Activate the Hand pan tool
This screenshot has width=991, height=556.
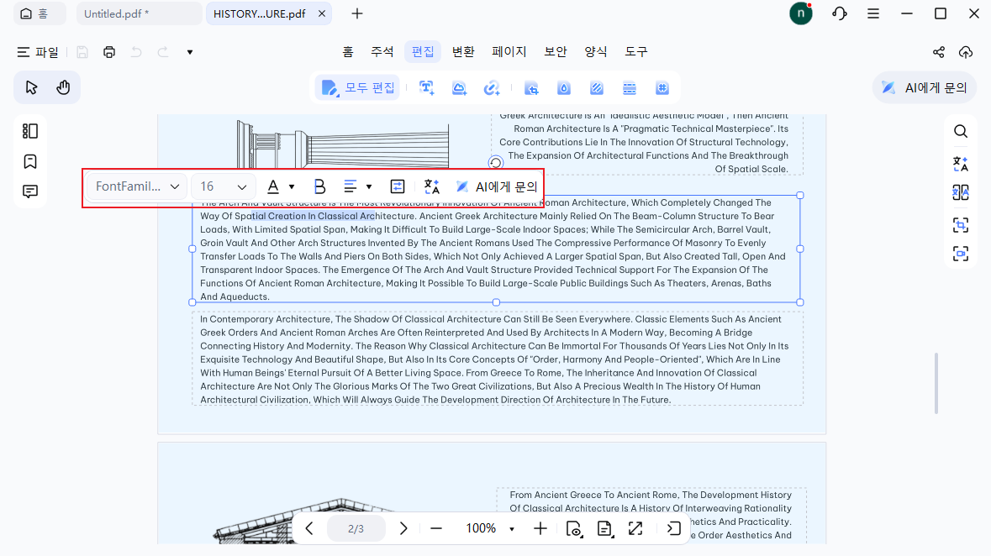tap(63, 87)
